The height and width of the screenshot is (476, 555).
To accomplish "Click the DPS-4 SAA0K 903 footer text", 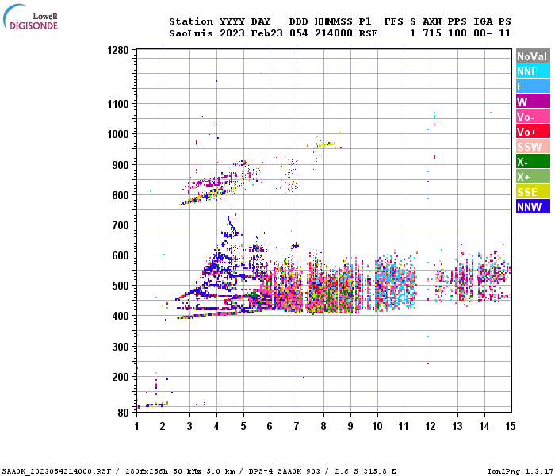I will 284,471.
